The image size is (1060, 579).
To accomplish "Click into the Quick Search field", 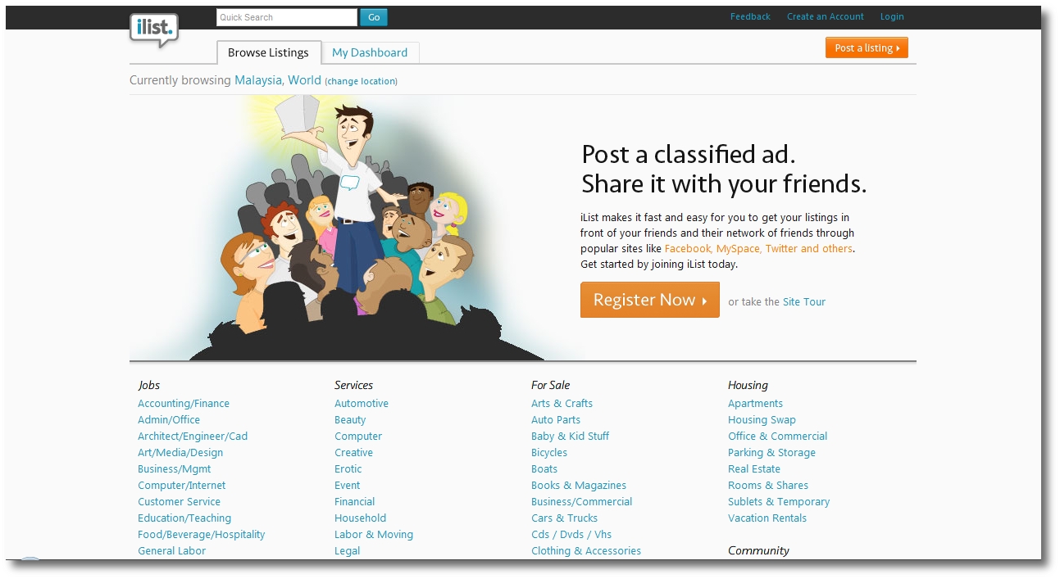I will [x=287, y=17].
